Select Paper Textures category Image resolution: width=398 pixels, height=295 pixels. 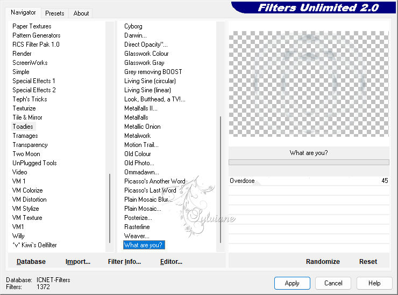[x=32, y=26]
